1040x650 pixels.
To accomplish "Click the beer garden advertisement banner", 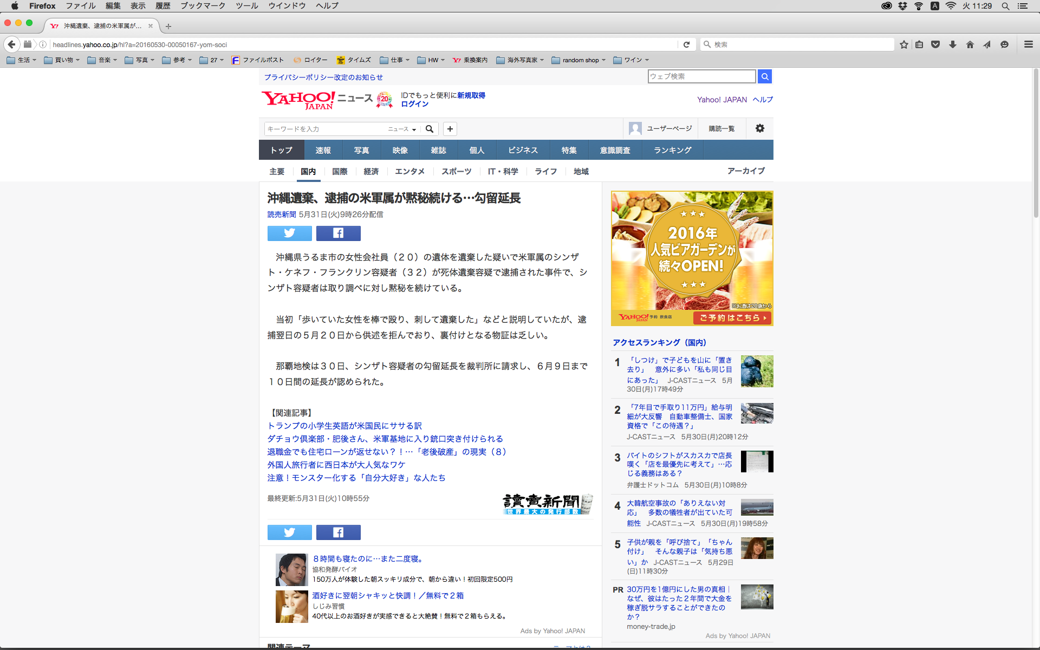I will click(692, 258).
